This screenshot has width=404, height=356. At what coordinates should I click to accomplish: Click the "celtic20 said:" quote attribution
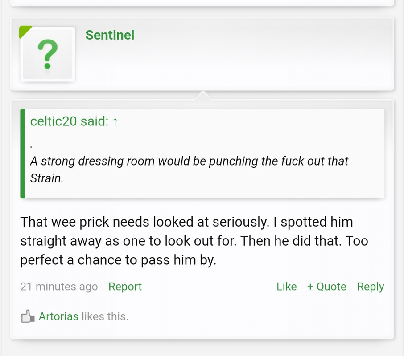69,121
